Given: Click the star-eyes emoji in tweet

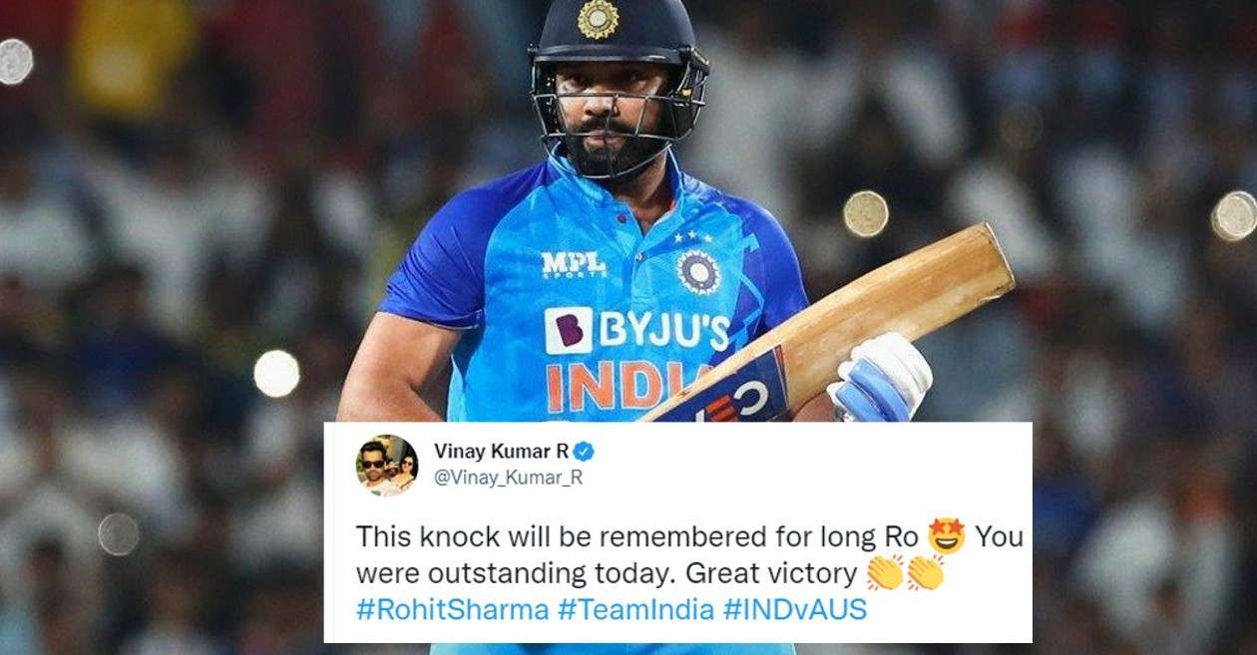Looking at the screenshot, I should pyautogui.click(x=946, y=536).
